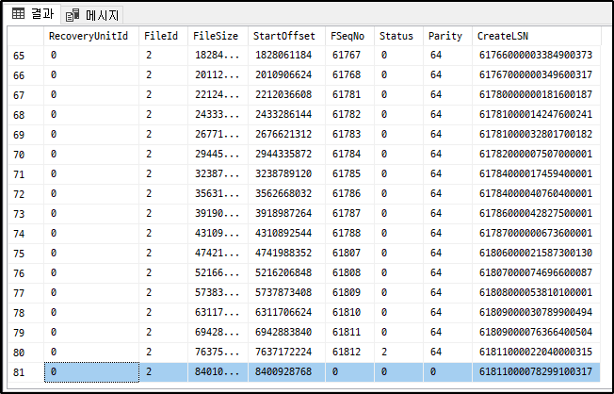Click FileId cell in row 81
614x394 pixels.
163,371
